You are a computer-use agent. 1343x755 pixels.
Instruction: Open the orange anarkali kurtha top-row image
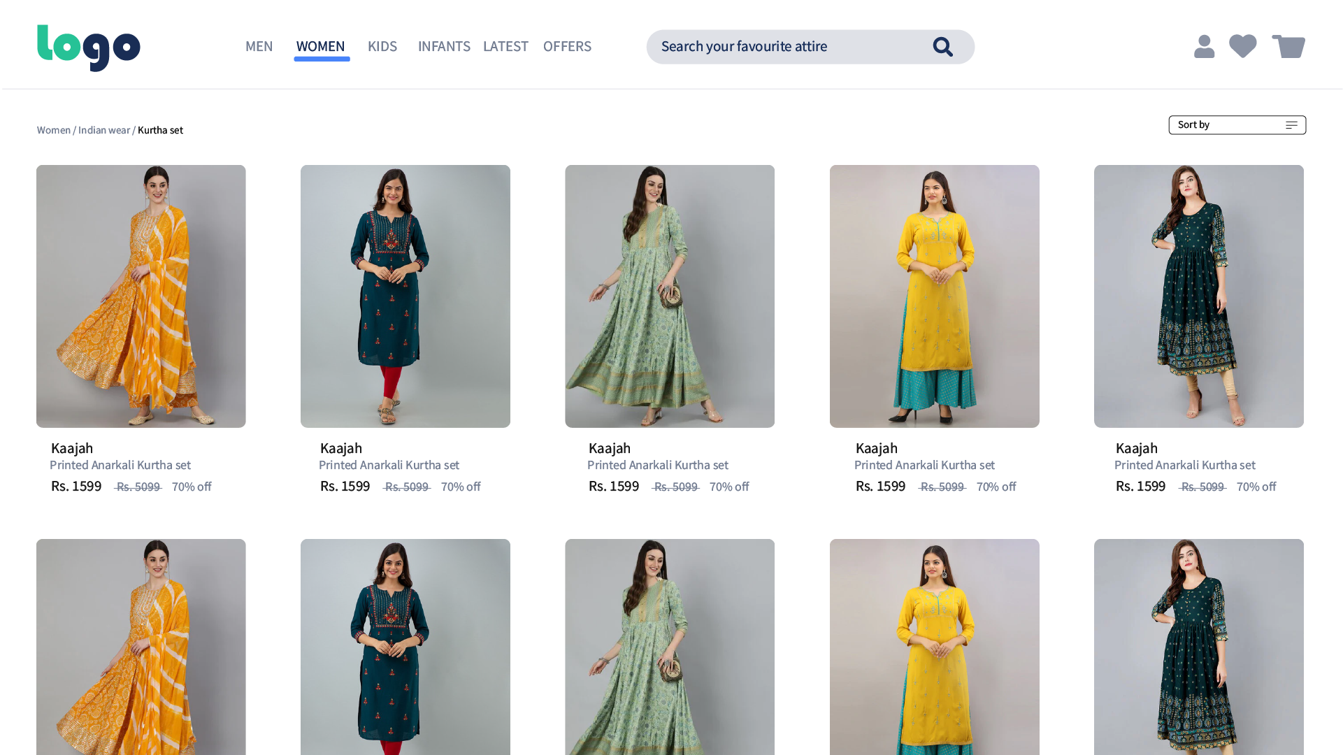(141, 296)
